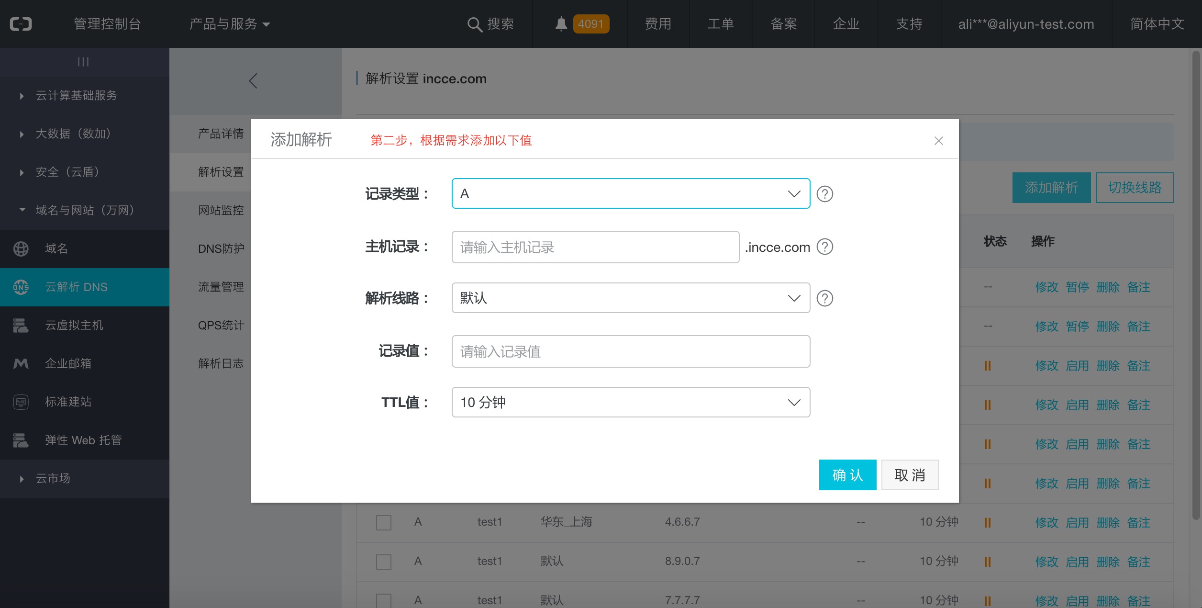Screen dimensions: 1202x608
Task: Click the 云虚拟主机 server icon
Action: (21, 325)
